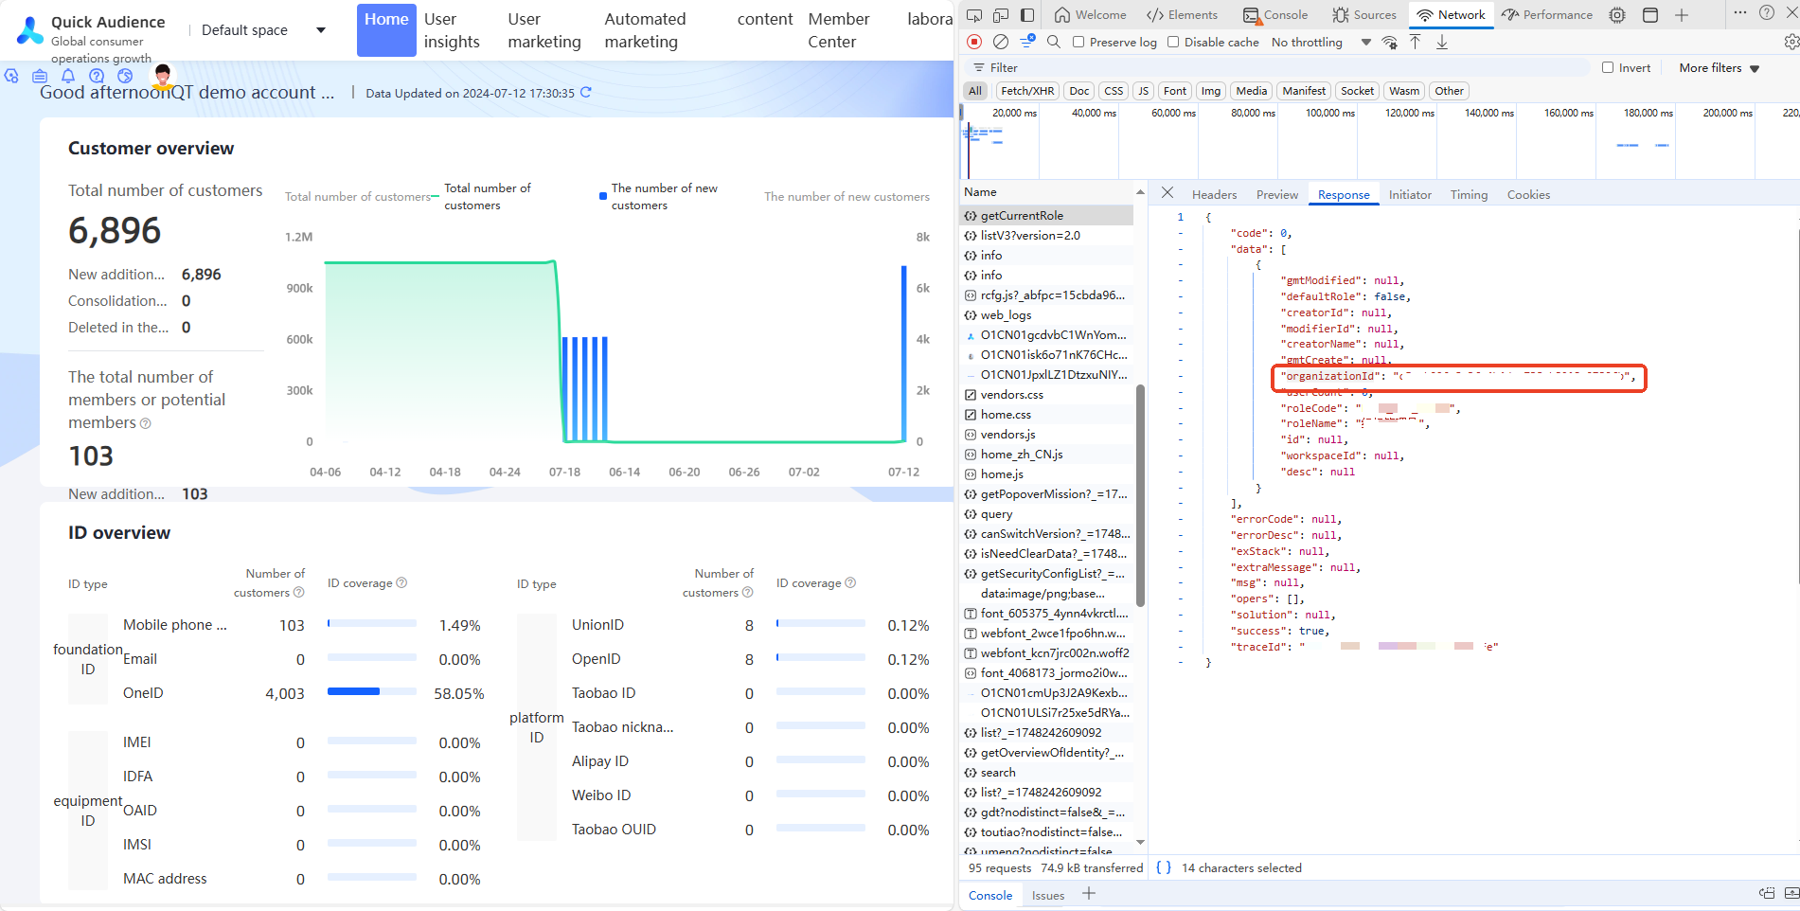Open the Preview tab
The height and width of the screenshot is (911, 1800).
tap(1277, 194)
